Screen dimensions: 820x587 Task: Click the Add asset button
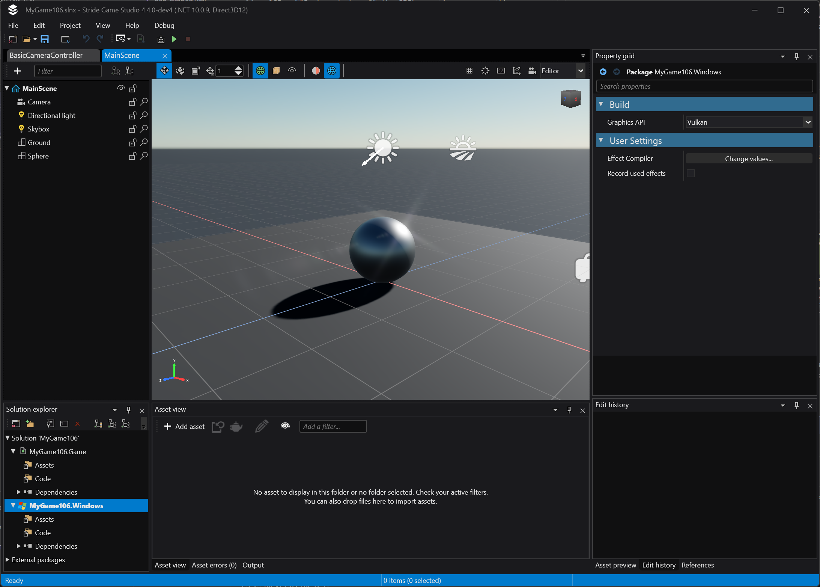[185, 426]
